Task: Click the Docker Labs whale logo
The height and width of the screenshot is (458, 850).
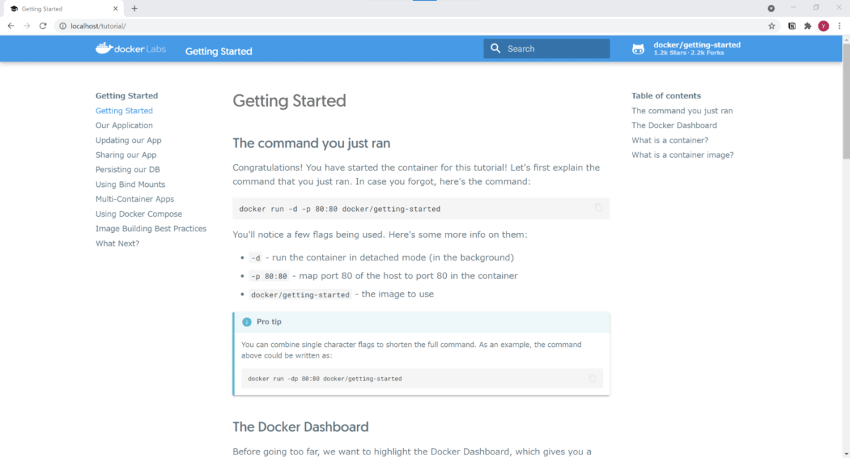Action: (104, 48)
